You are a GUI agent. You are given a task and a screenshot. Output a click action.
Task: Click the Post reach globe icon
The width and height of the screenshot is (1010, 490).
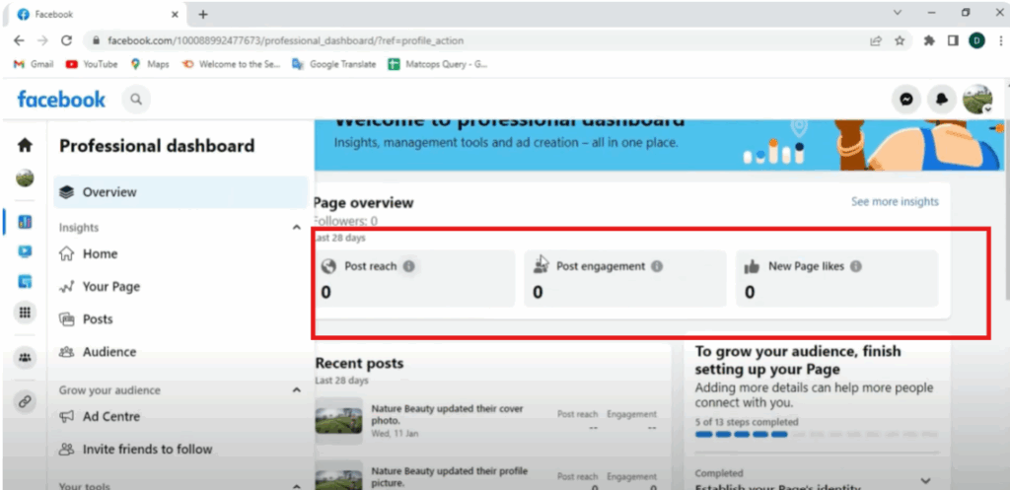329,266
